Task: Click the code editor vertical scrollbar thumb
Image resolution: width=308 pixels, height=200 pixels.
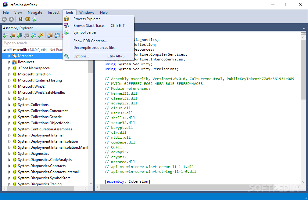Action: [303, 69]
